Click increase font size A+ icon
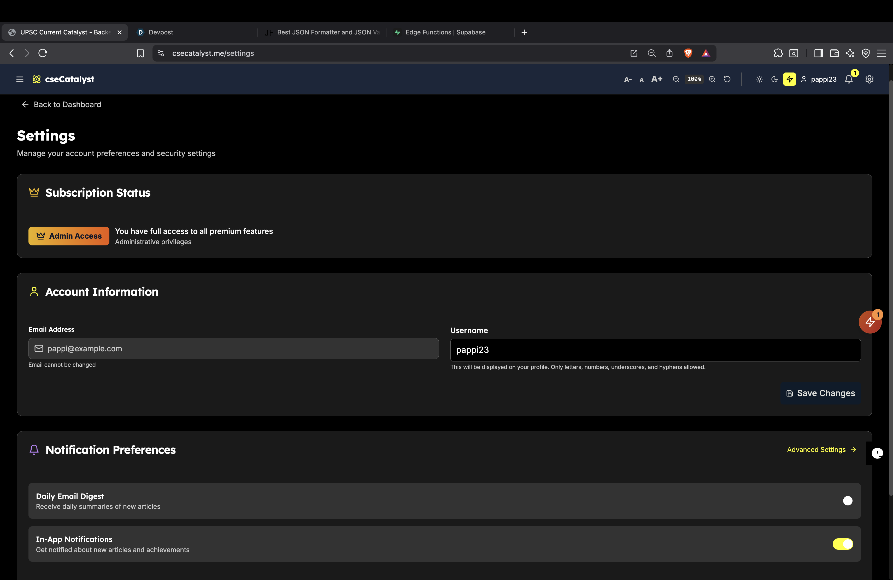 pos(657,79)
